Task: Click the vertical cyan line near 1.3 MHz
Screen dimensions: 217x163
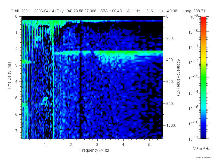Action: [x=53, y=92]
